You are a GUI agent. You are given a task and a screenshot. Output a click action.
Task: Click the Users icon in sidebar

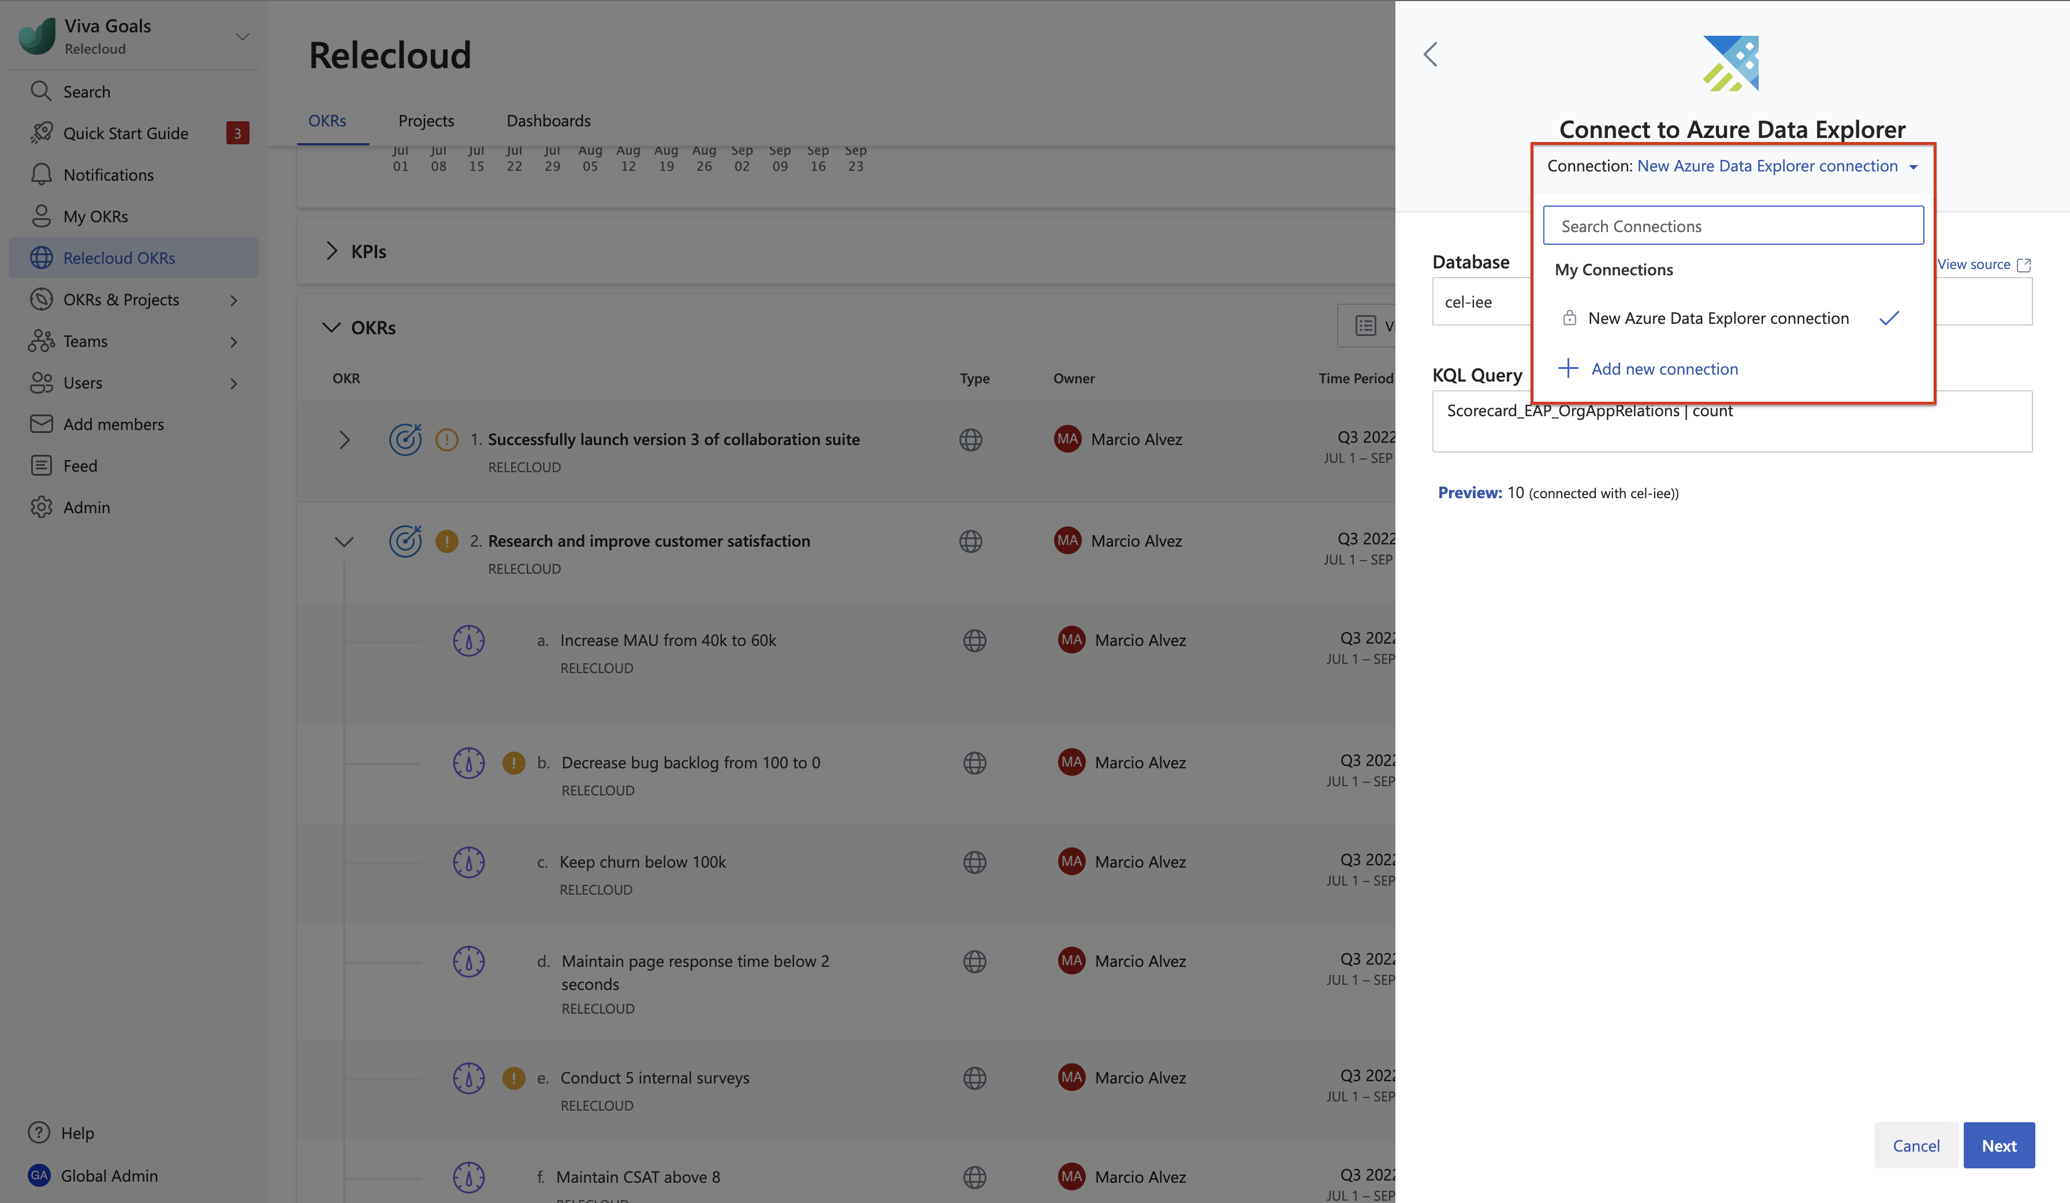pos(41,383)
